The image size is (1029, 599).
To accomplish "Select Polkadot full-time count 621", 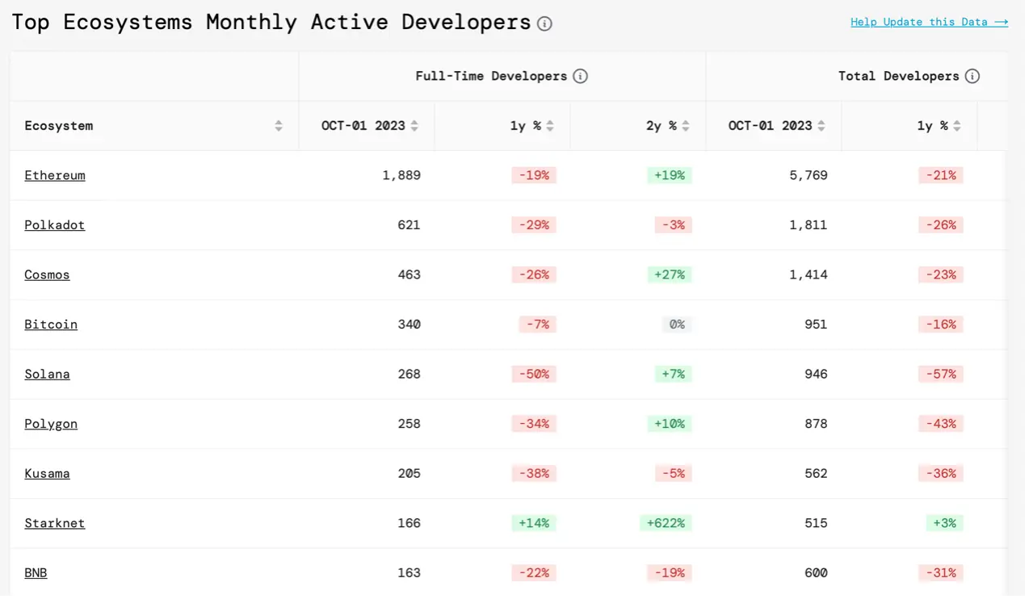I will [x=409, y=225].
